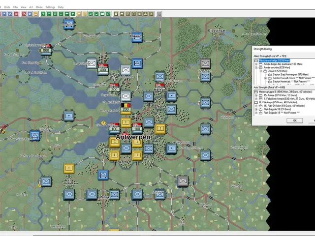Click the green monitor-shaped toolbar icon

tap(96, 14)
